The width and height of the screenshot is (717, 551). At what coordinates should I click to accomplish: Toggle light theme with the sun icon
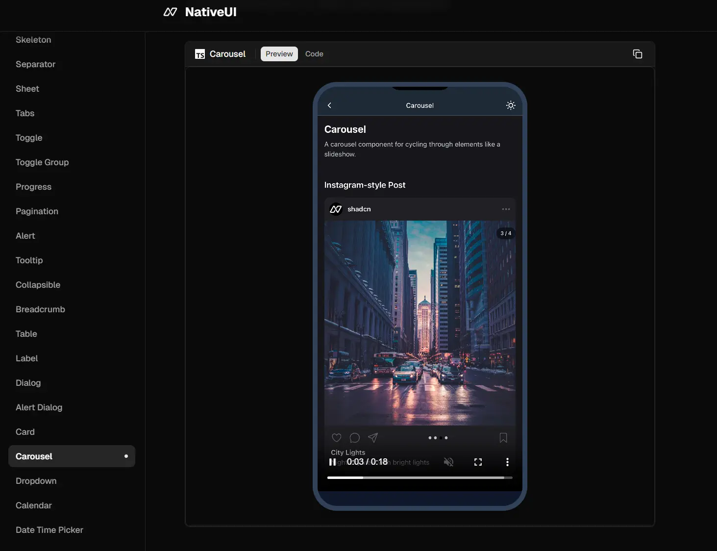511,105
